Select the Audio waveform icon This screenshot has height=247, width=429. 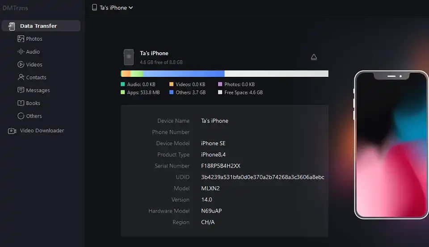(21, 52)
